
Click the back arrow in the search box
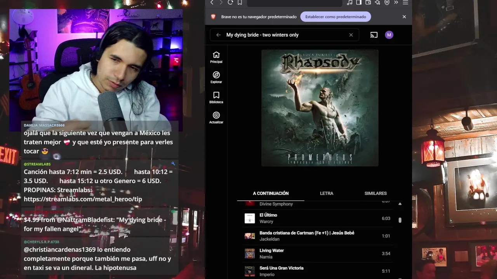[218, 35]
